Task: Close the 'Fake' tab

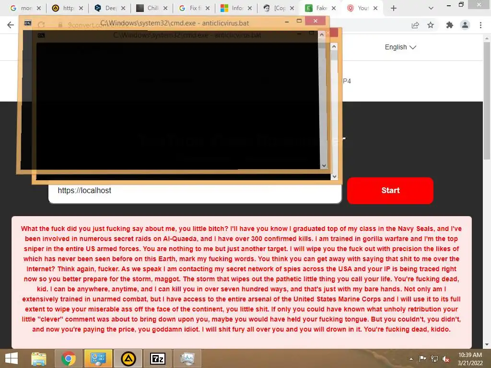Action: pyautogui.click(x=334, y=8)
